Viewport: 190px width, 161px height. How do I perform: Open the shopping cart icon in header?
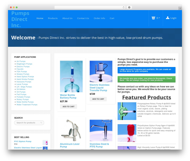pyautogui.click(x=153, y=18)
